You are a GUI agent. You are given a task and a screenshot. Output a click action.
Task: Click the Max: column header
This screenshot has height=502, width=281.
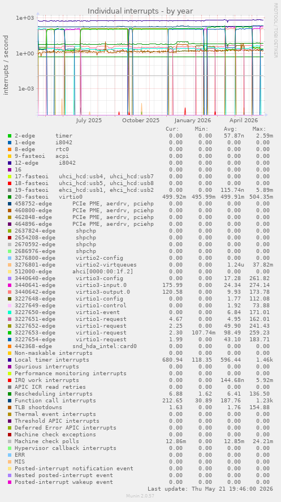[259, 129]
